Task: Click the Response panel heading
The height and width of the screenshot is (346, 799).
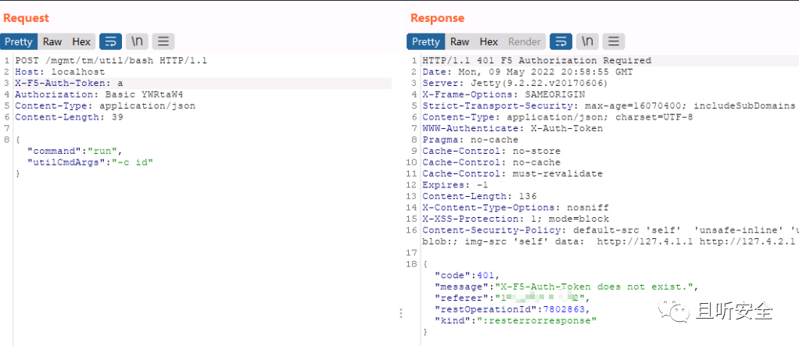Action: pyautogui.click(x=437, y=18)
